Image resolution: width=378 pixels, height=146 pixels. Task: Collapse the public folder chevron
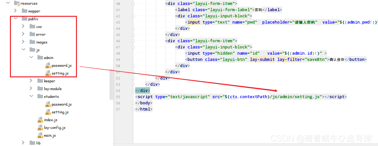pos(16,19)
